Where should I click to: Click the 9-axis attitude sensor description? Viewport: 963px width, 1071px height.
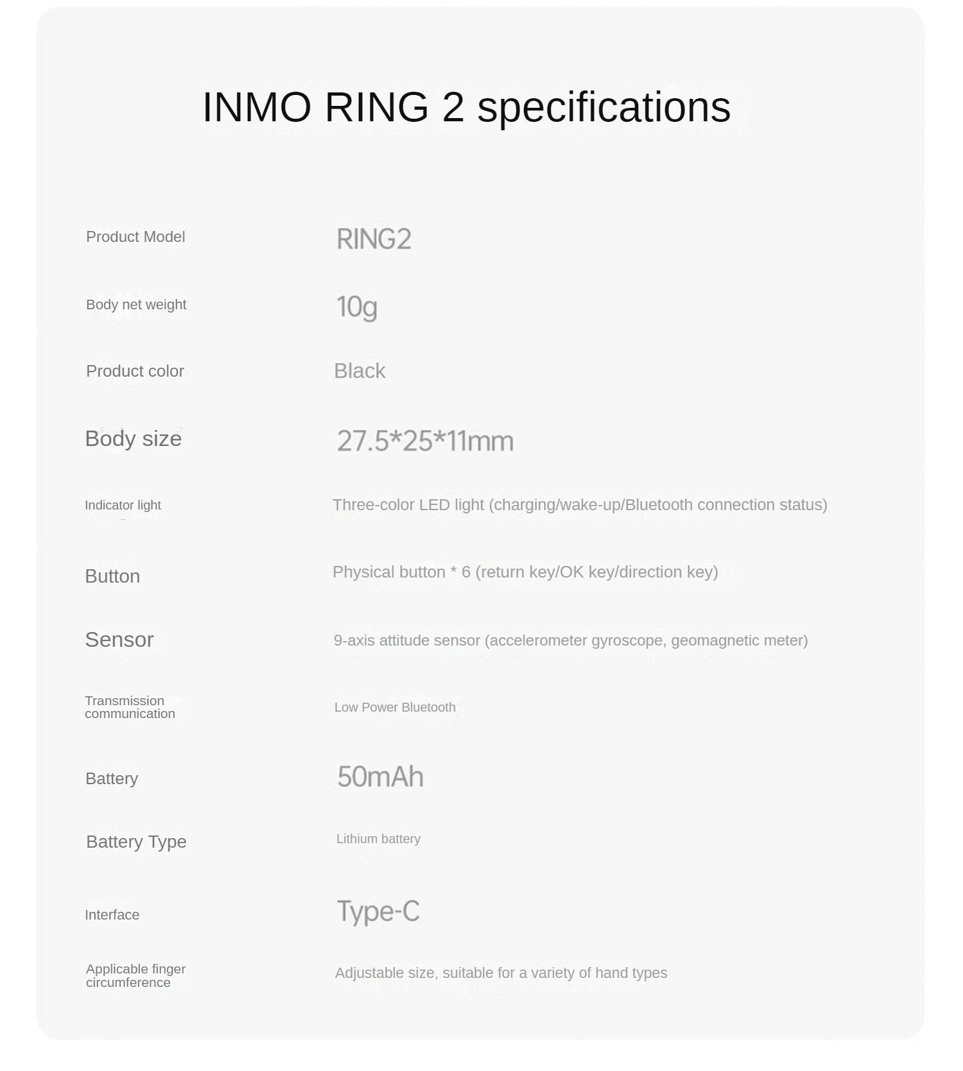click(571, 640)
